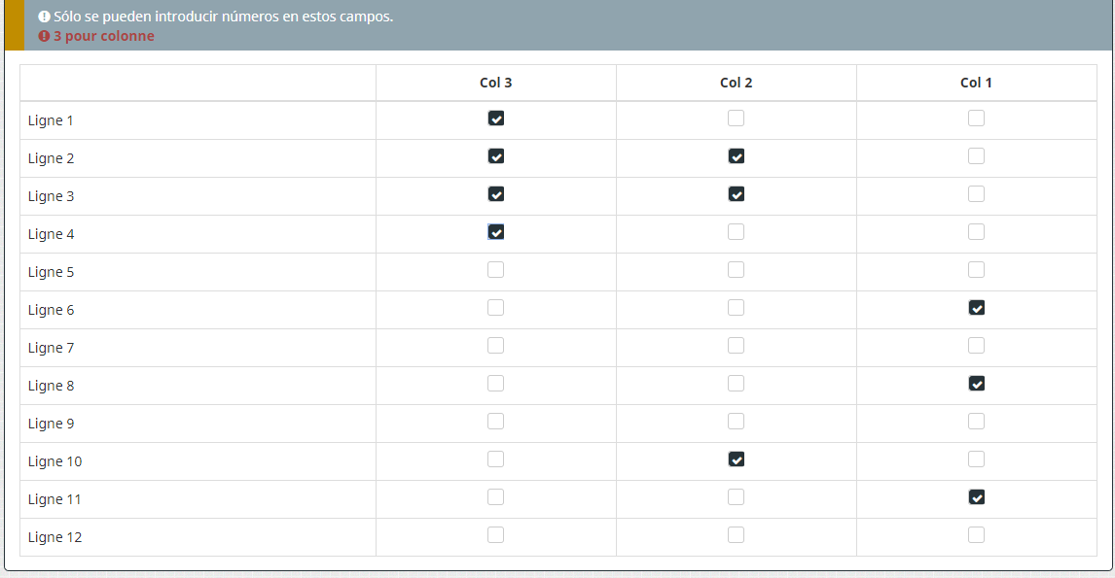Check Ligne 1 under Col 2
The width and height of the screenshot is (1115, 578).
click(737, 119)
